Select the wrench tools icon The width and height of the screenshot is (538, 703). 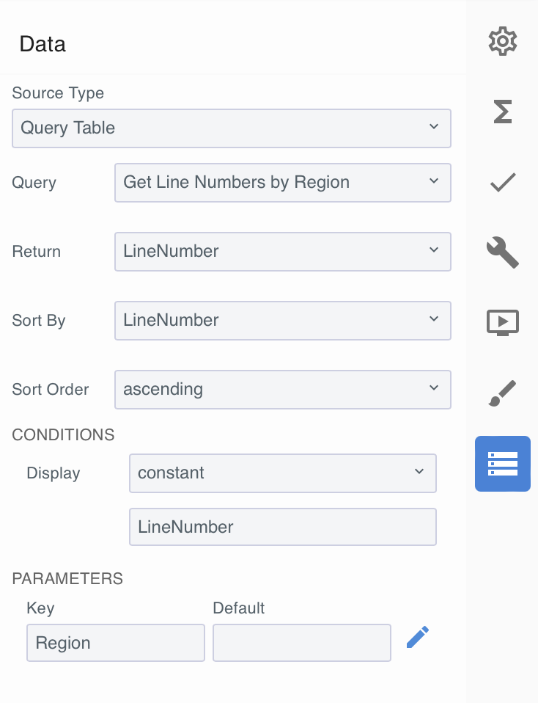point(503,252)
